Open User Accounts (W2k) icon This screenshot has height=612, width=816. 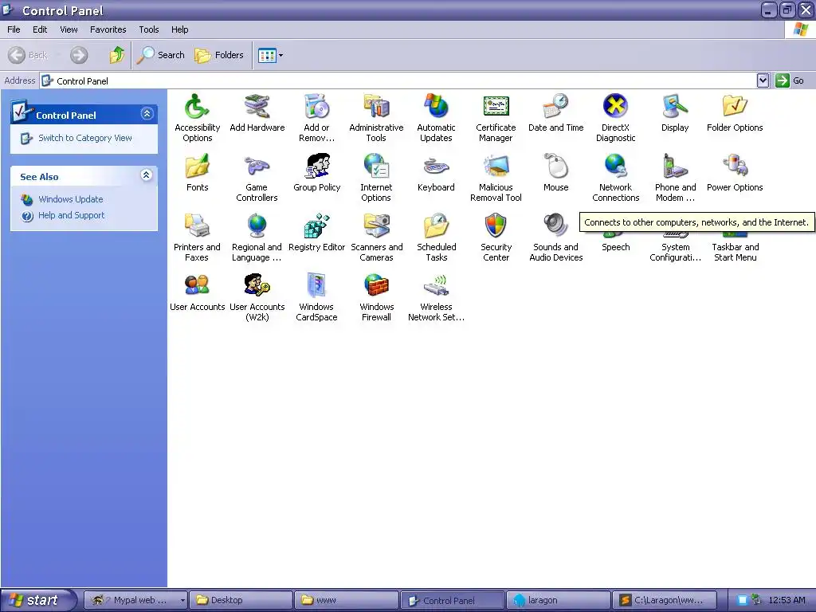point(257,286)
